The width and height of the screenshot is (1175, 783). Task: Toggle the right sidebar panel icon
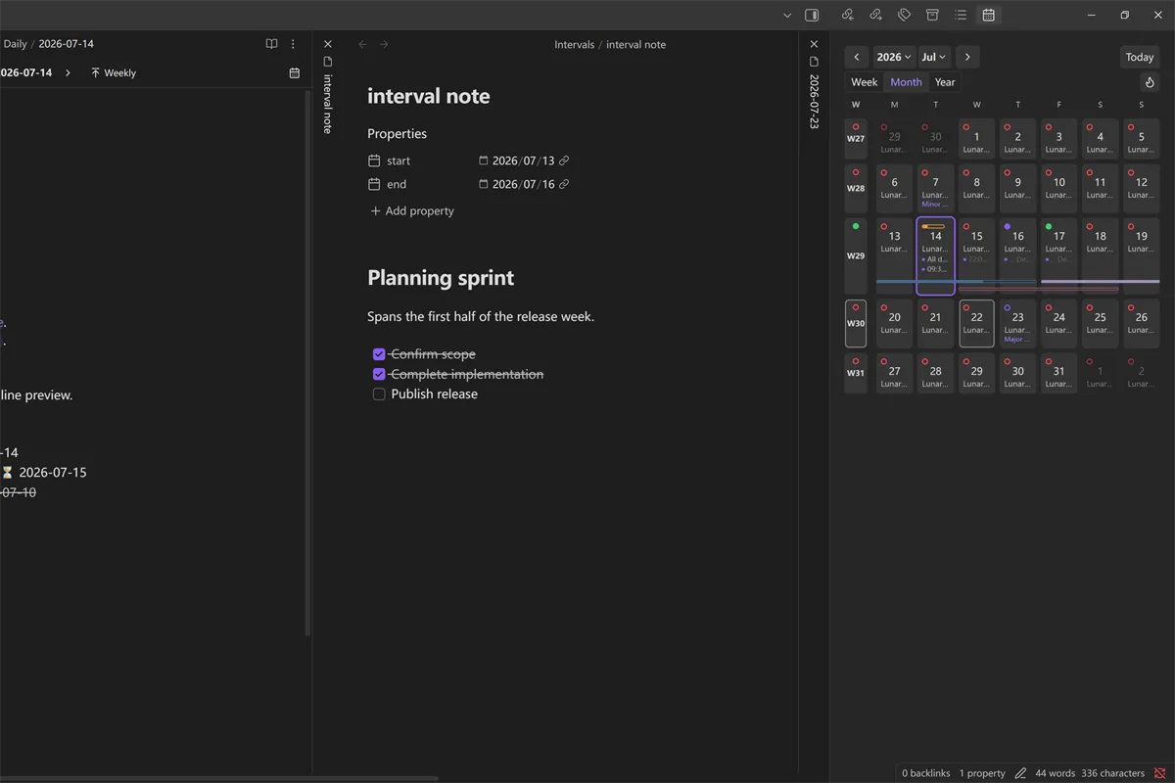(x=812, y=15)
